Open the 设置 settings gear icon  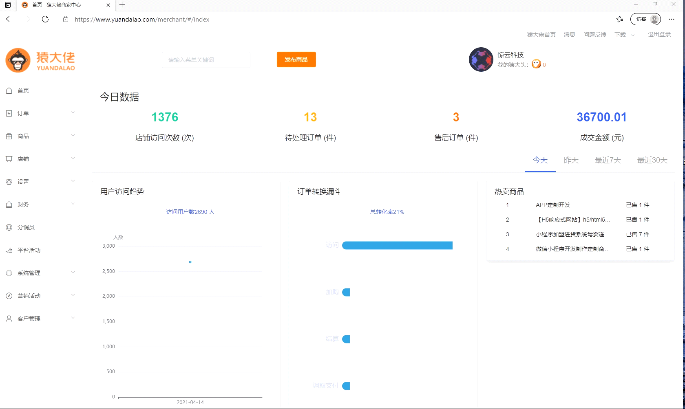coord(9,182)
